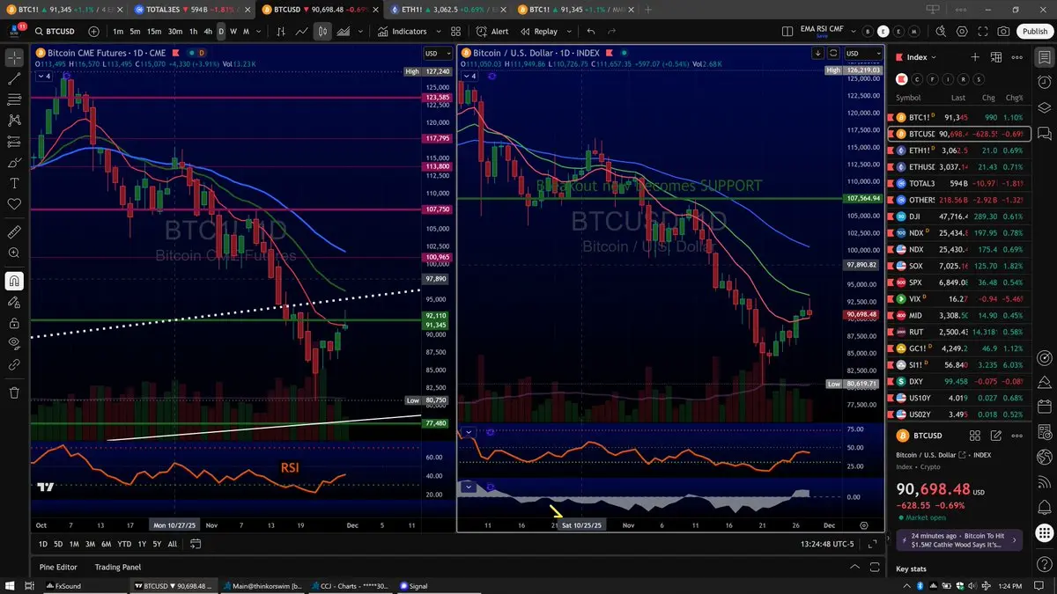Select the area chart style
This screenshot has width=1057, height=594.
pyautogui.click(x=344, y=31)
